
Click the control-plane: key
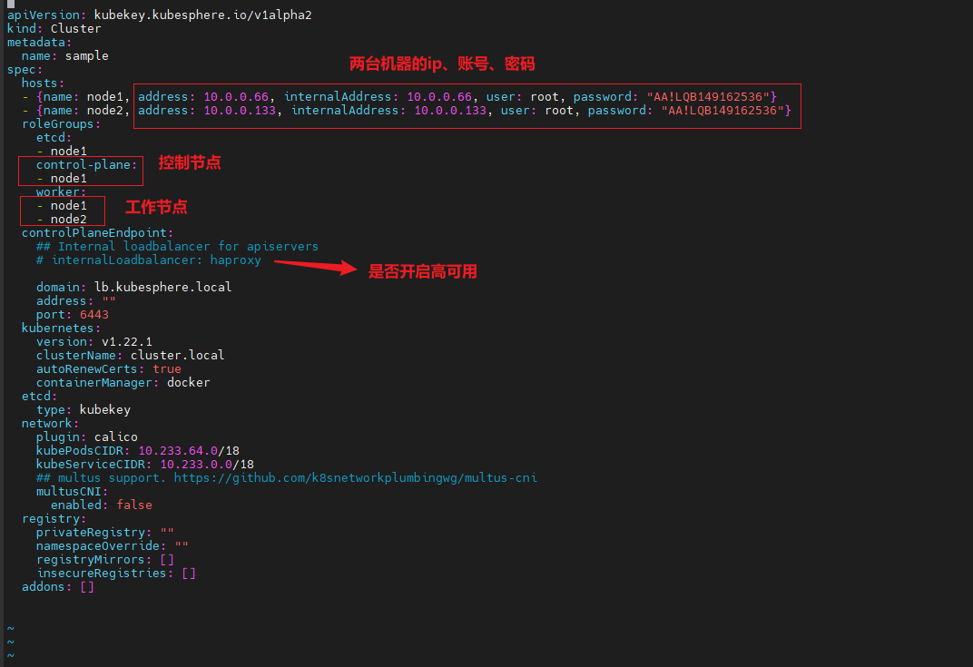pyautogui.click(x=87, y=165)
